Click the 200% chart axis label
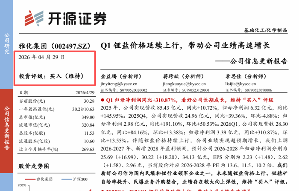Viewport: 299px width, 191px height. [22, 185]
